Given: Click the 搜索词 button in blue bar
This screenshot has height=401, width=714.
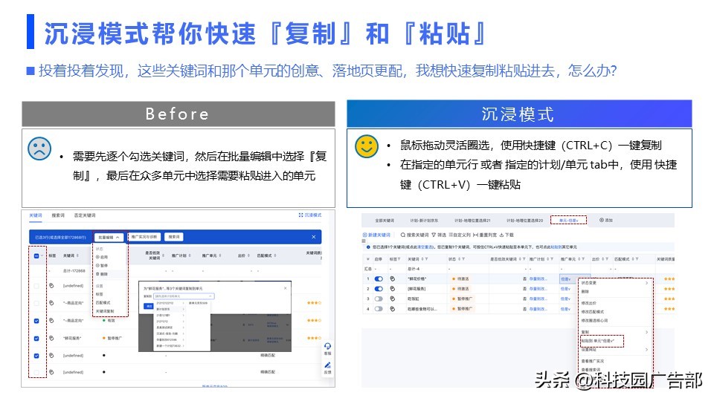Looking at the screenshot, I should (174, 237).
